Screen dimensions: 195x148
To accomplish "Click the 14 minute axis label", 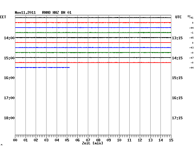I will 160,140.
